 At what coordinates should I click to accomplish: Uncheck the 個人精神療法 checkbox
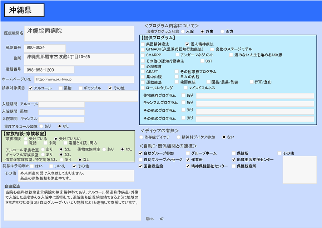187,44
